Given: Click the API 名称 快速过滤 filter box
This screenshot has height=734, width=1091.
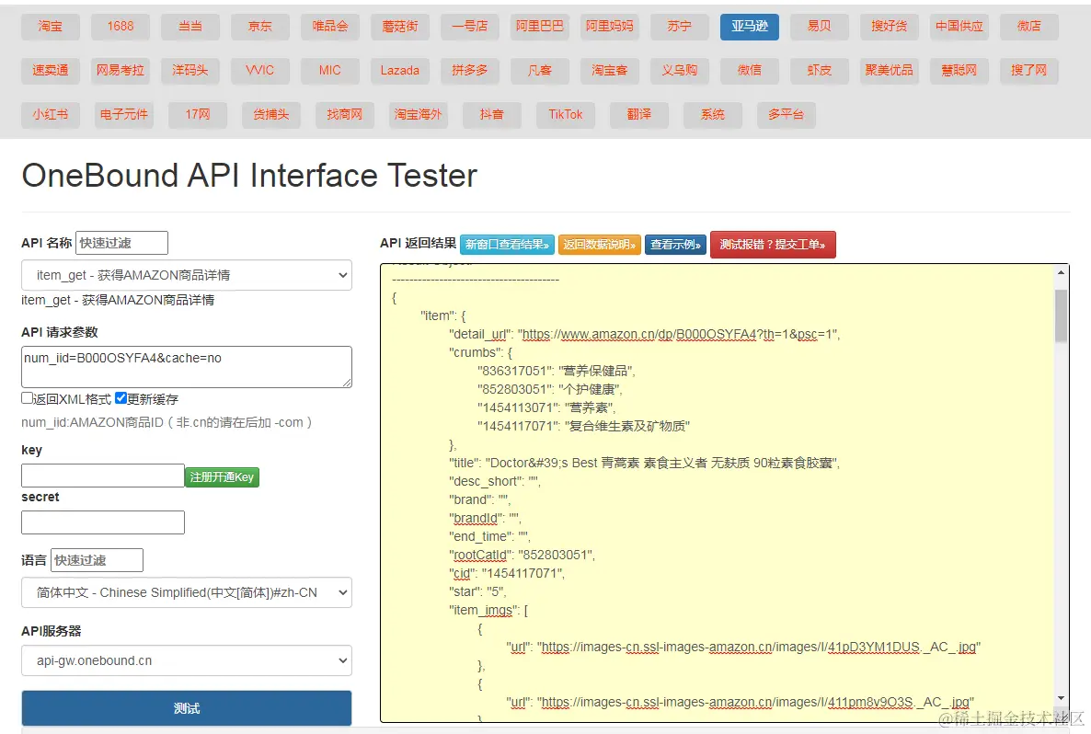Looking at the screenshot, I should pyautogui.click(x=121, y=243).
